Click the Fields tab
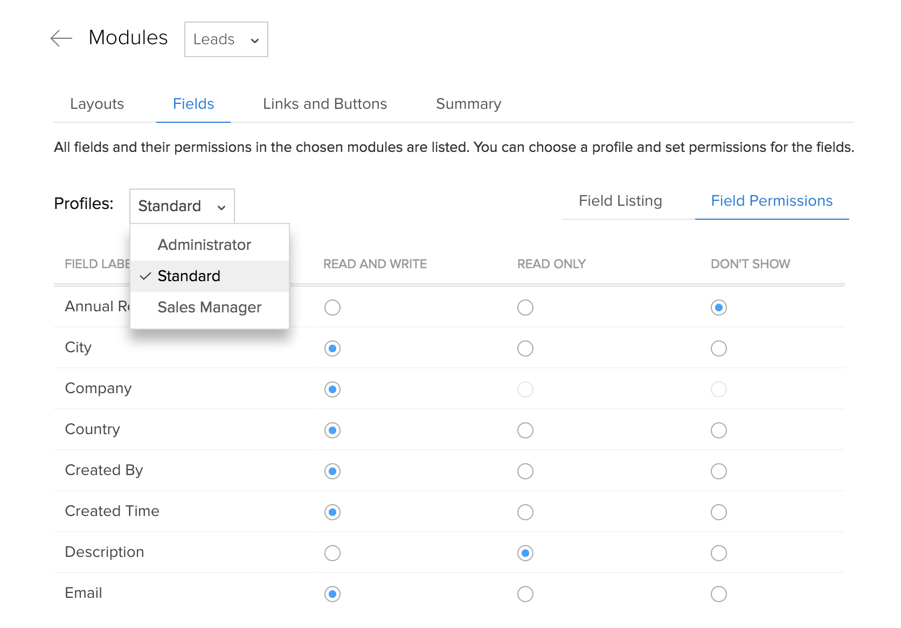 (193, 104)
